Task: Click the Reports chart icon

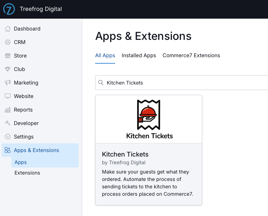Action: 8,110
